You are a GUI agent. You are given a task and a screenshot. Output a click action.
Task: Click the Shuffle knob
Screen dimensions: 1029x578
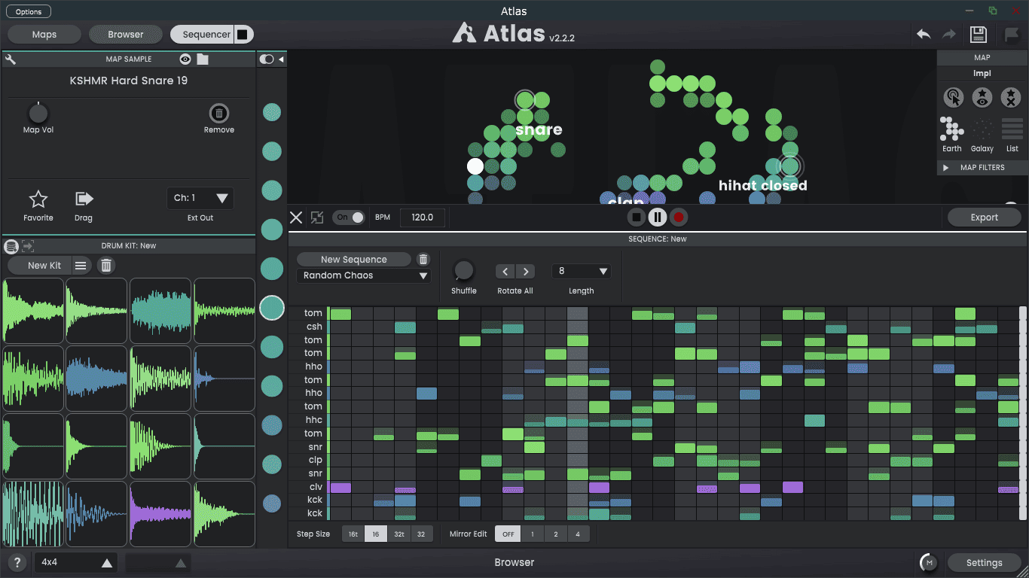coord(464,271)
